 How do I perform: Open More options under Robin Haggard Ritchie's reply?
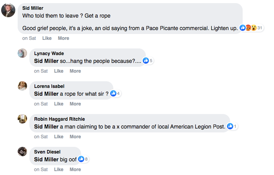pyautogui.click(x=75, y=137)
